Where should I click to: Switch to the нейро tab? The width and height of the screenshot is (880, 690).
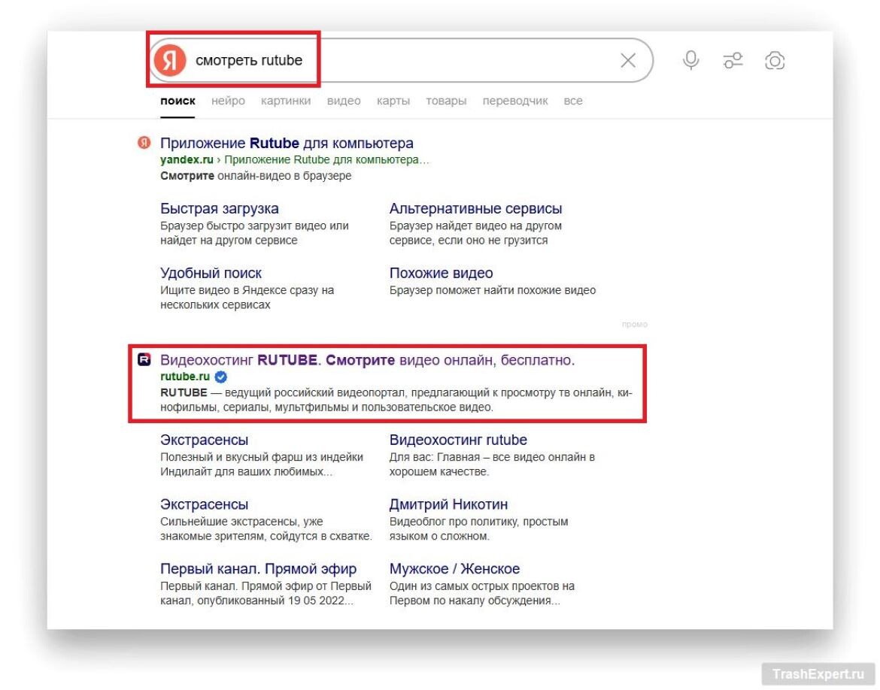[x=228, y=100]
